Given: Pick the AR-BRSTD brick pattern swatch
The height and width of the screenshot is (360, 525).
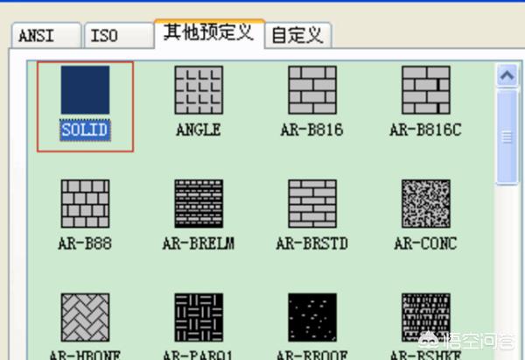Looking at the screenshot, I should (x=312, y=203).
